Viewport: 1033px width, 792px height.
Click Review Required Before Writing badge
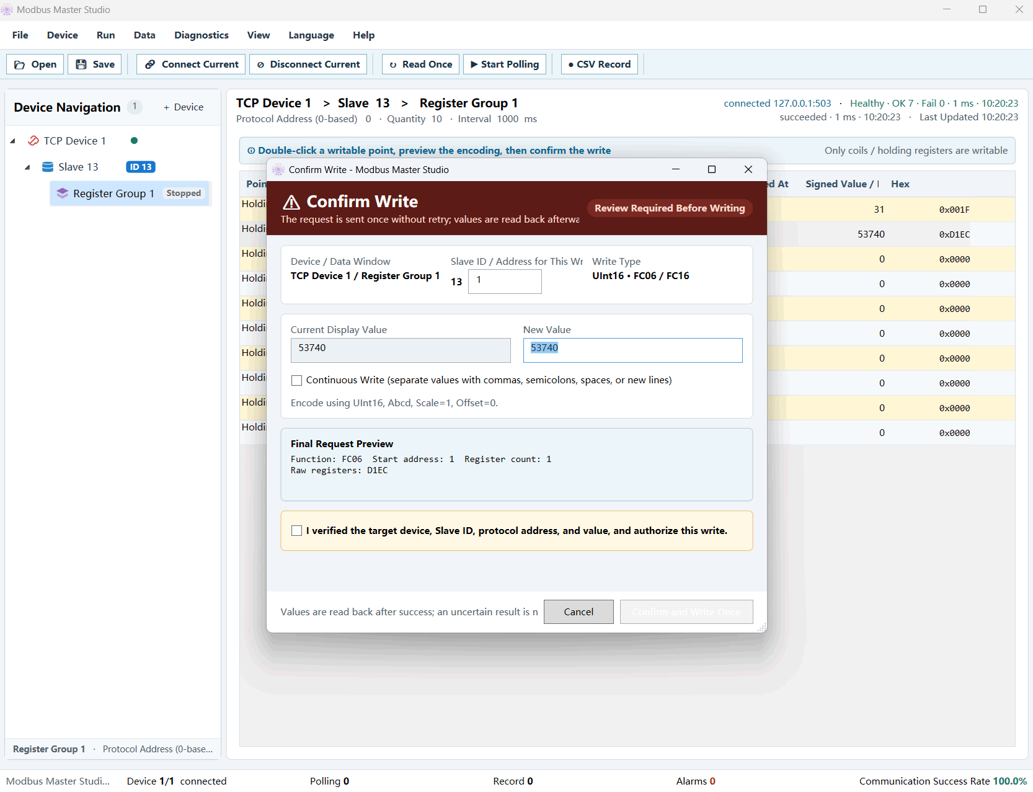[670, 208]
